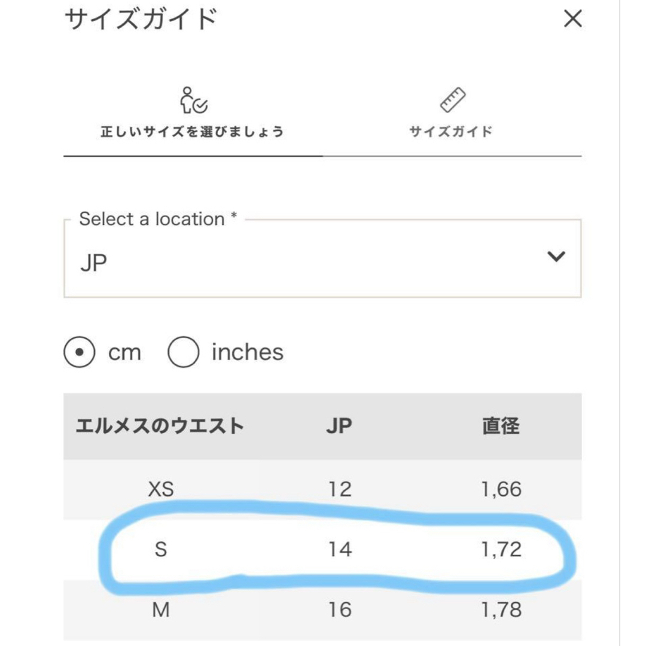
Task: Click the エルメスのウエスト column header
Action: coord(160,426)
